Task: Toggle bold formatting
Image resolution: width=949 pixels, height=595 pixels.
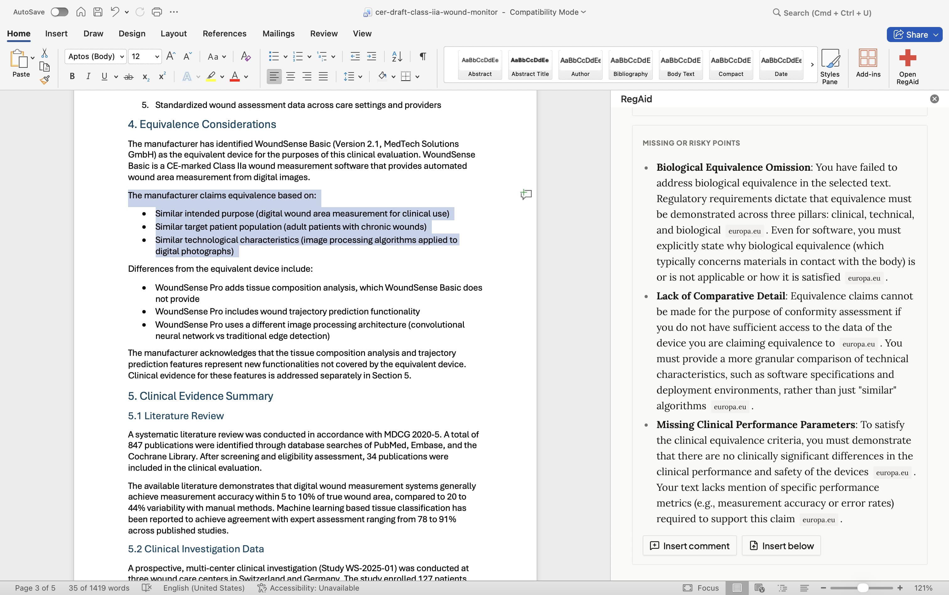Action: (72, 76)
